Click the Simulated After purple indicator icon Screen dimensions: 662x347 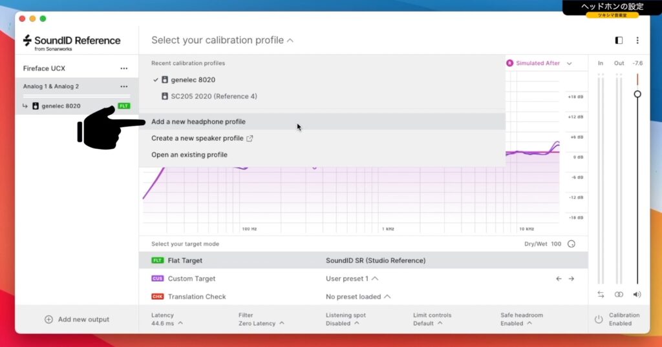pos(509,63)
